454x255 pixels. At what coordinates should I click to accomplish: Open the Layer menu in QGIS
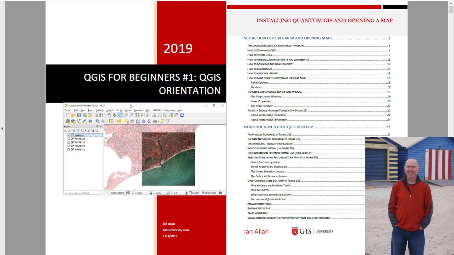[x=90, y=110]
